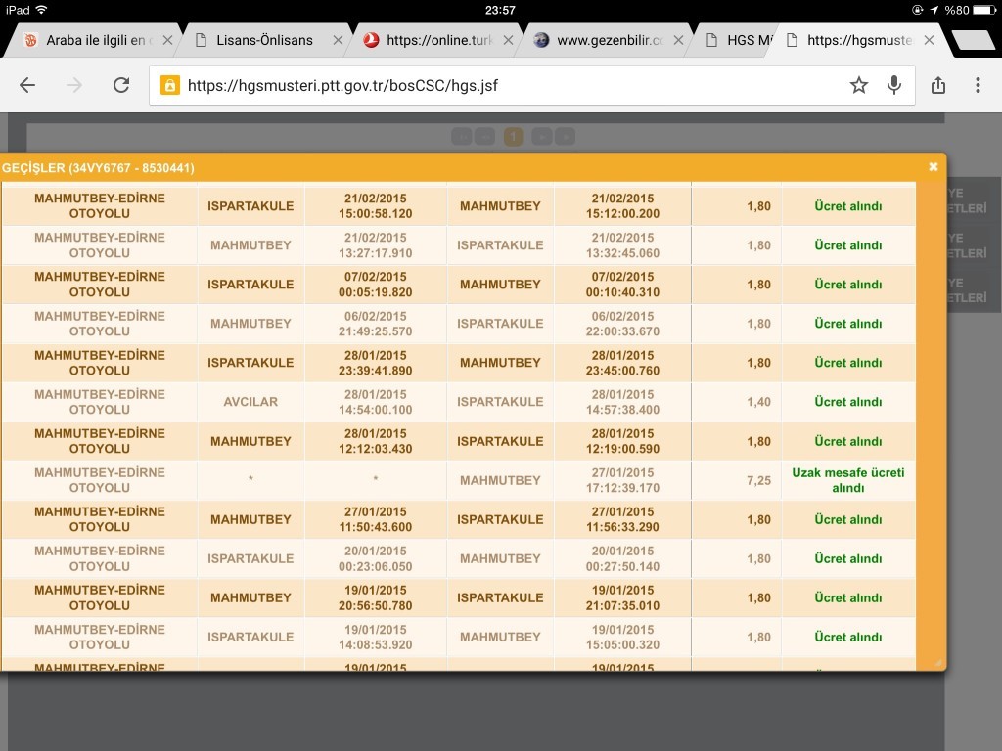
Task: Tap the forward navigation arrow
Action: (x=74, y=85)
